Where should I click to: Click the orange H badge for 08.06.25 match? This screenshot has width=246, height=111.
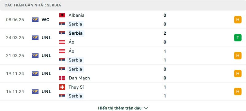coord(238,20)
